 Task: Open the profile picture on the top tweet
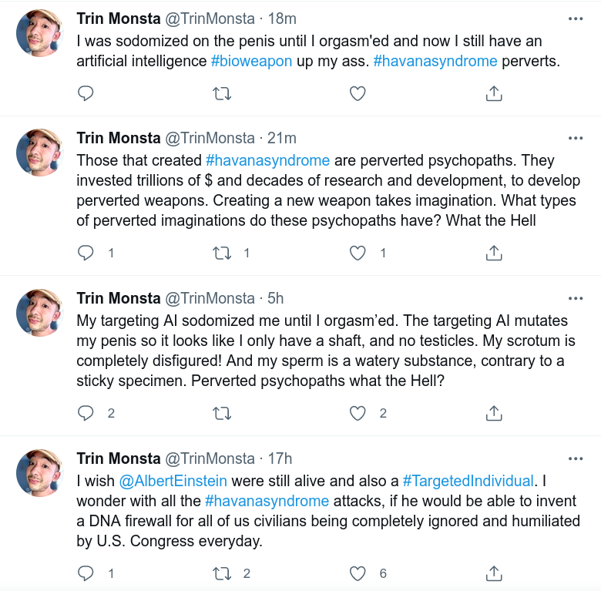[x=39, y=33]
